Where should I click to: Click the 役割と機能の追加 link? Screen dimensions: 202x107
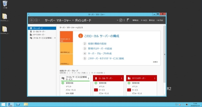coord(97,44)
